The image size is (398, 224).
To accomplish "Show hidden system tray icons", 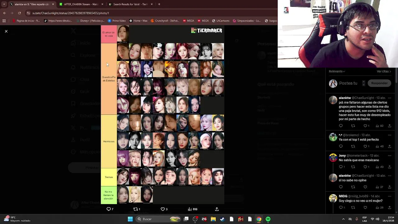I will 343,219.
